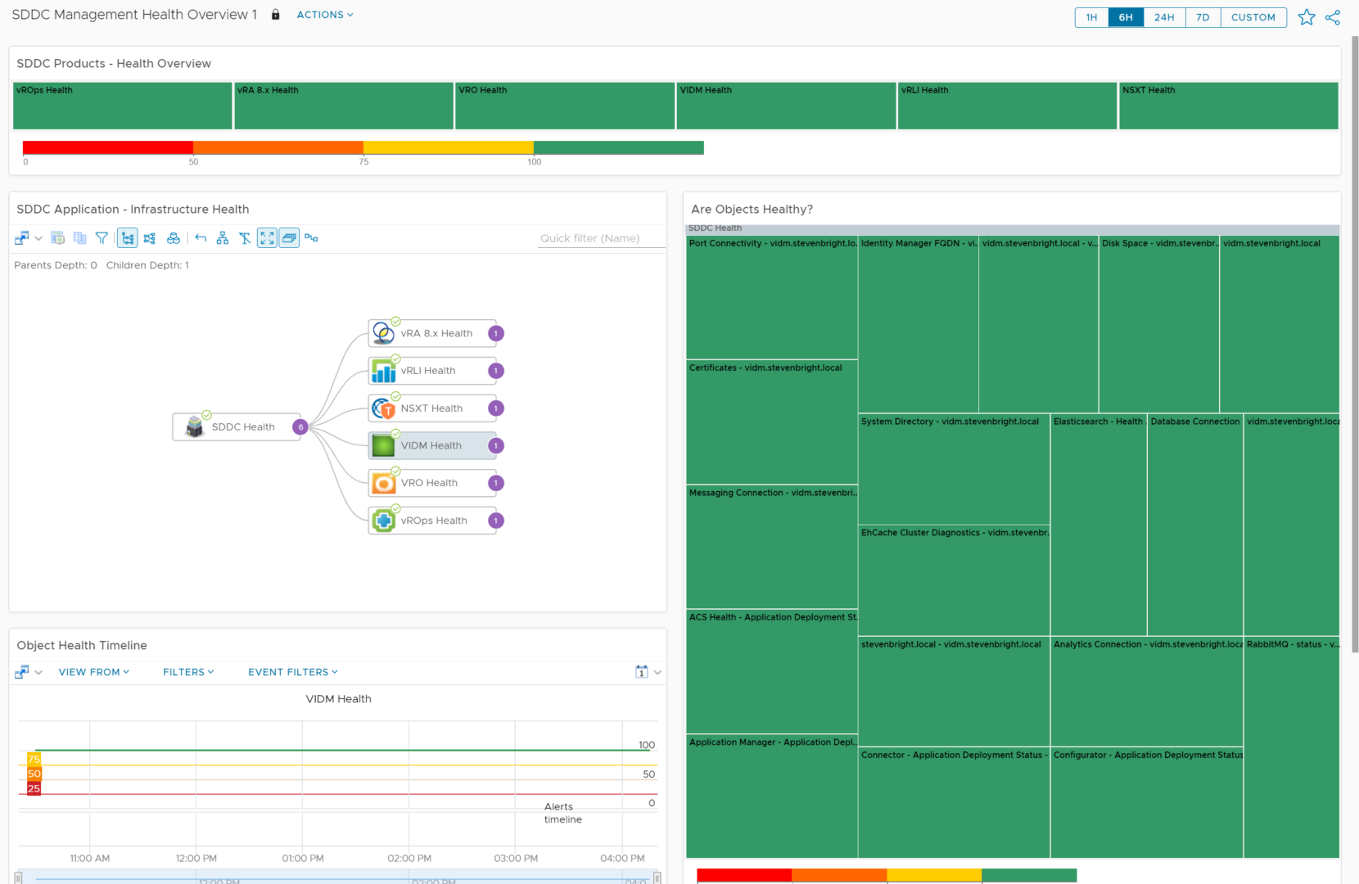Click the hierarchy tree layout icon
This screenshot has height=884, width=1359.
coord(223,238)
